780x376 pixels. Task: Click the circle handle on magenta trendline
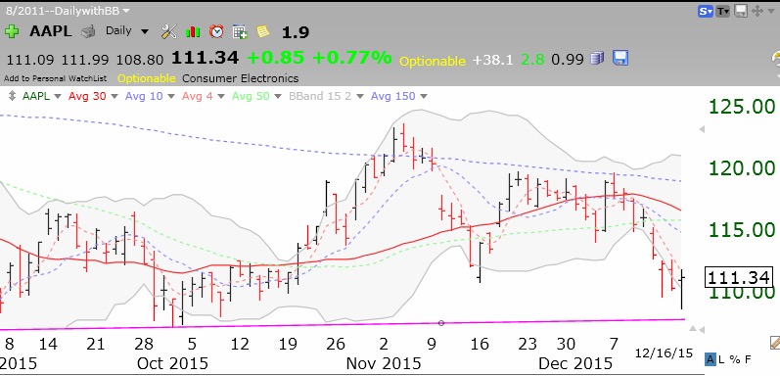click(x=440, y=323)
